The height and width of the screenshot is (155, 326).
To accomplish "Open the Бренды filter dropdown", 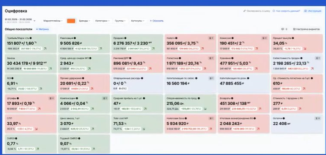I will [84, 21].
